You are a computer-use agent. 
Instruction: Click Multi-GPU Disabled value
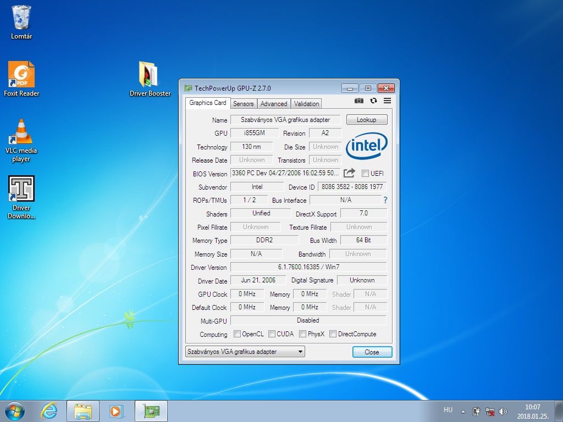pyautogui.click(x=308, y=320)
